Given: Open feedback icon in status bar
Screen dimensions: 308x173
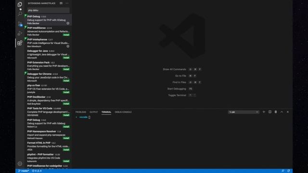Looking at the screenshot, I should coord(282,171).
